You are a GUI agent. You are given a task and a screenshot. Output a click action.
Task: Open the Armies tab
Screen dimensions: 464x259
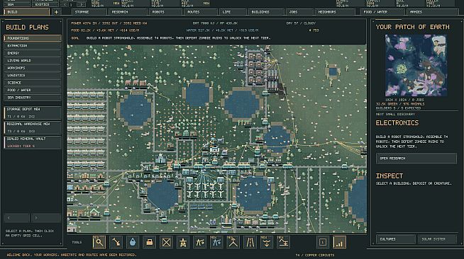(432, 12)
